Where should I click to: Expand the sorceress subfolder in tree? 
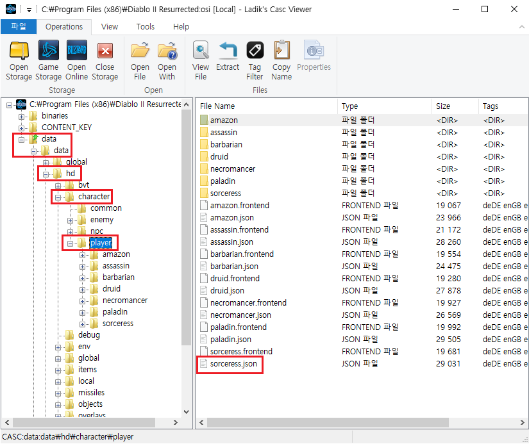(82, 324)
